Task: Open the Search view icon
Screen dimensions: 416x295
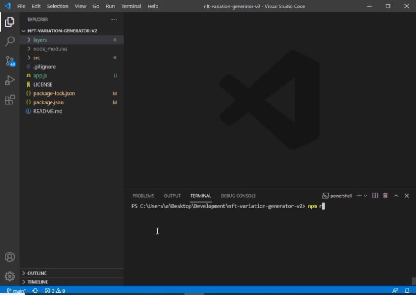Action: coord(10,41)
